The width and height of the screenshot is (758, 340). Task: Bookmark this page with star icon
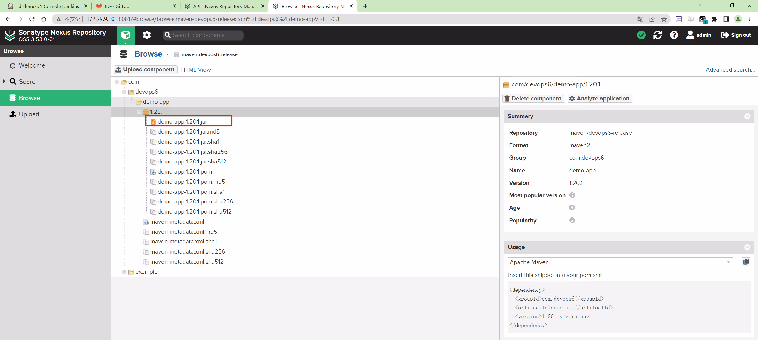pyautogui.click(x=664, y=19)
